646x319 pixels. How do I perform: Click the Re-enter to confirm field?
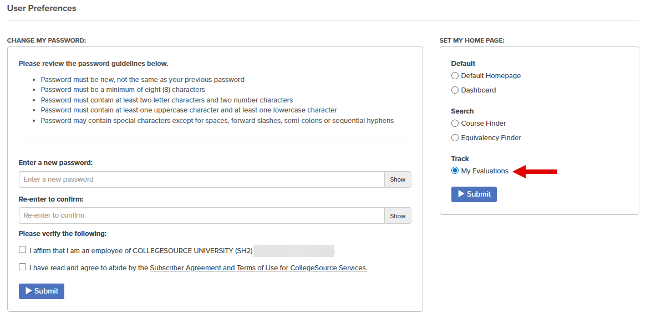tap(201, 215)
